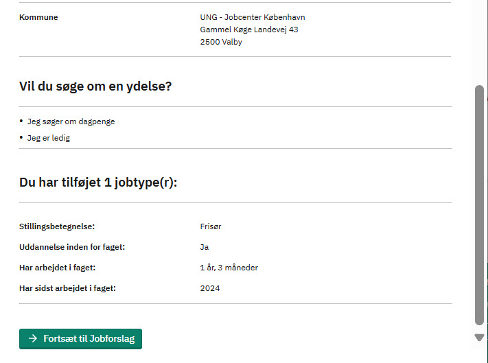Image resolution: width=488 pixels, height=363 pixels.
Task: Select the heading Vil du søge om en ydelse?
Action: coord(95,86)
